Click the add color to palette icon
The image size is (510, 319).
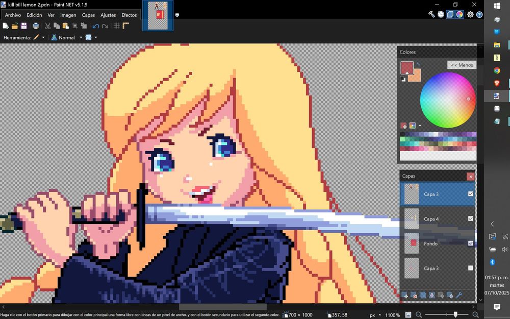403,126
